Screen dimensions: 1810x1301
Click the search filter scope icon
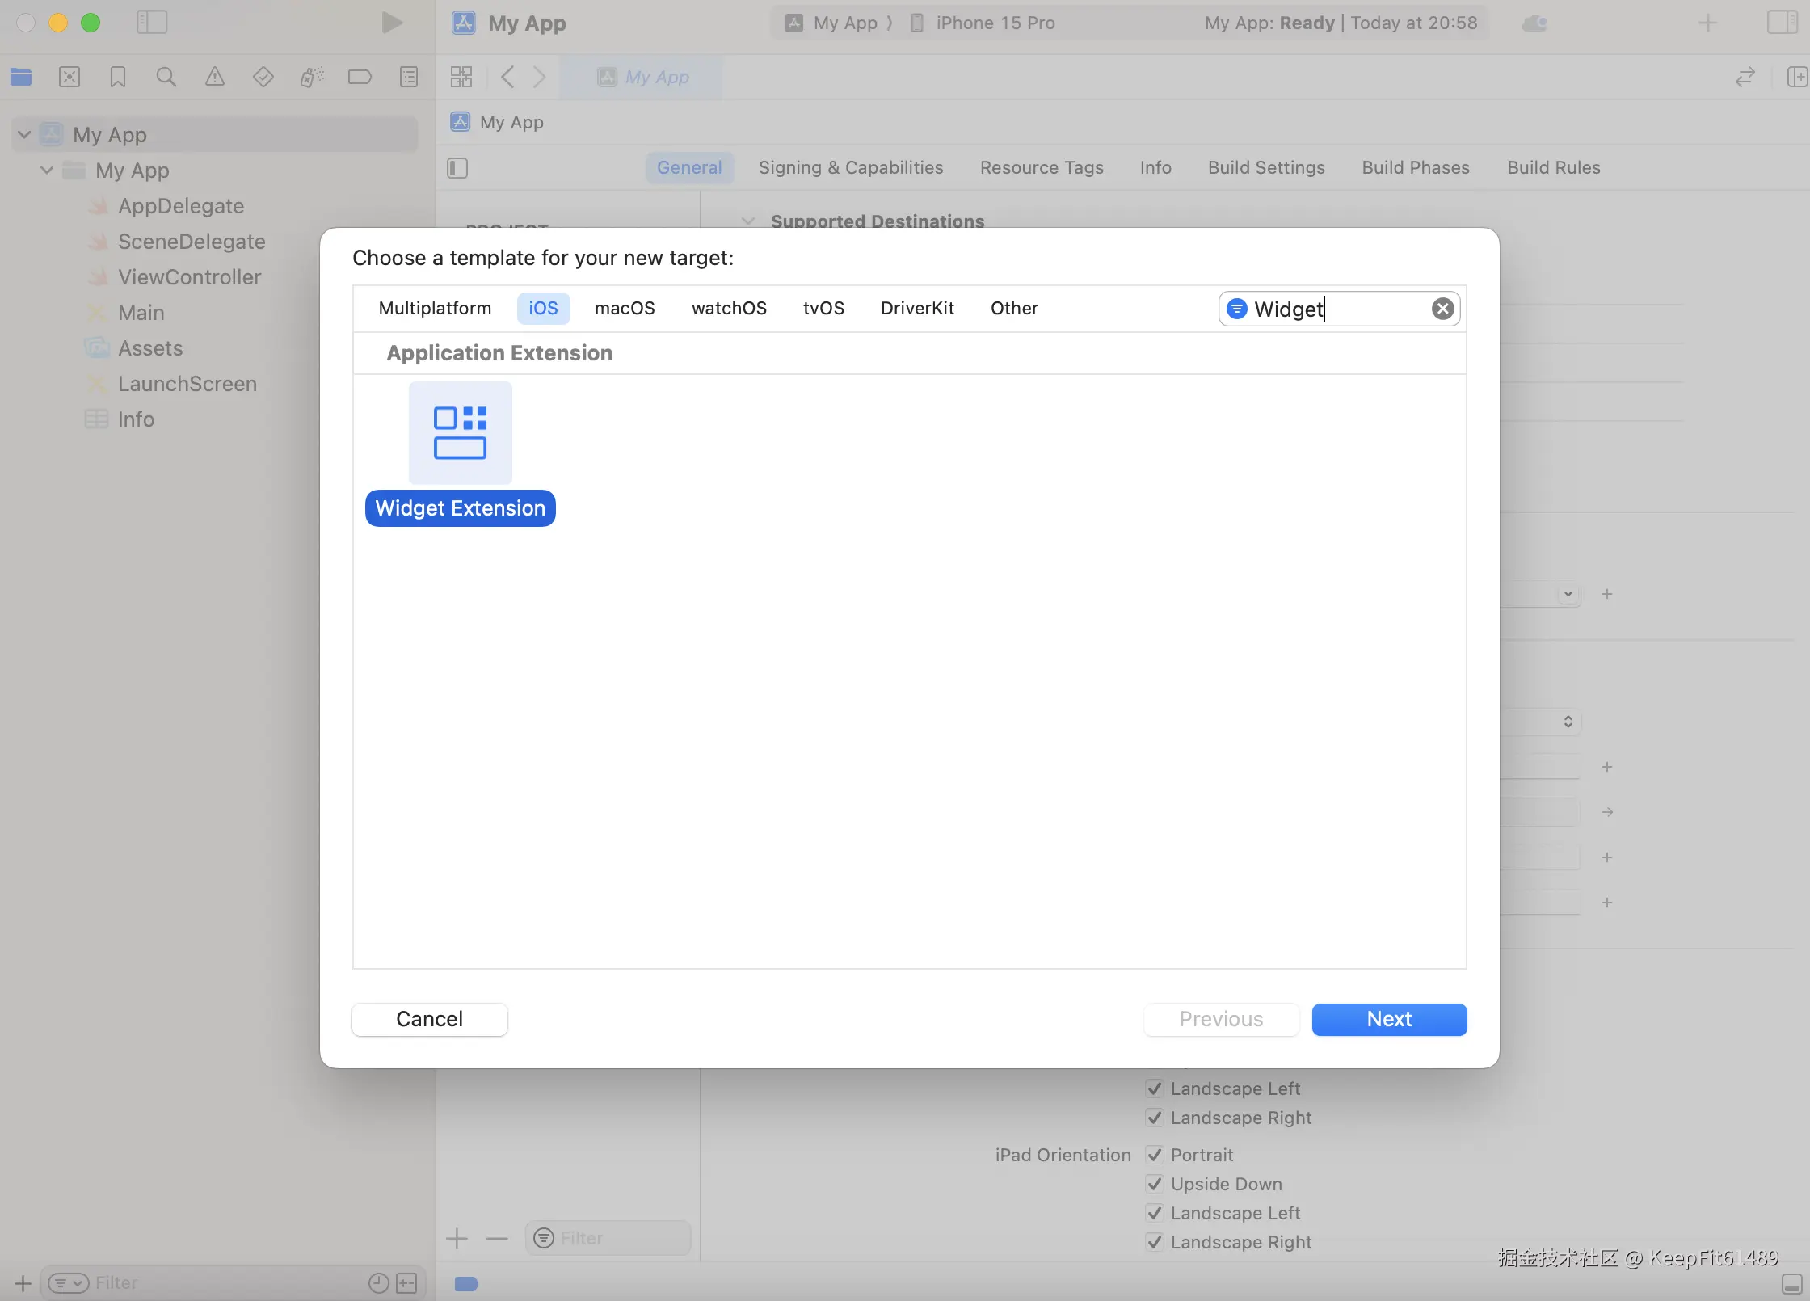[1236, 309]
